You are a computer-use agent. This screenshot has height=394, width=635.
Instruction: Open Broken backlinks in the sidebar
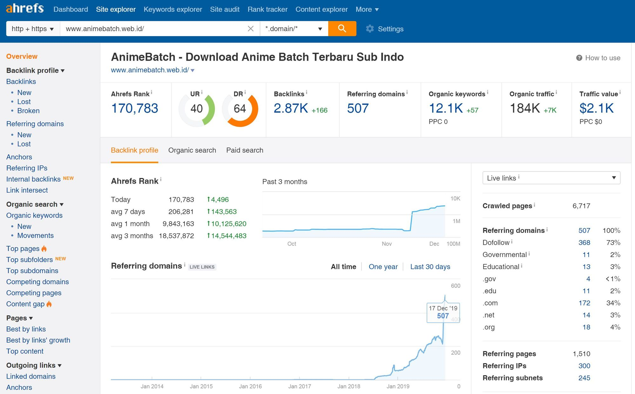[29, 111]
